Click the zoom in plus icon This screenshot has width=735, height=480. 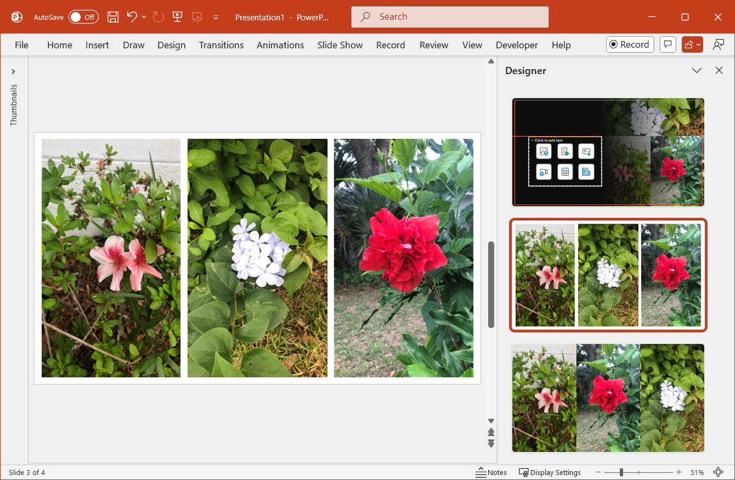tap(679, 473)
